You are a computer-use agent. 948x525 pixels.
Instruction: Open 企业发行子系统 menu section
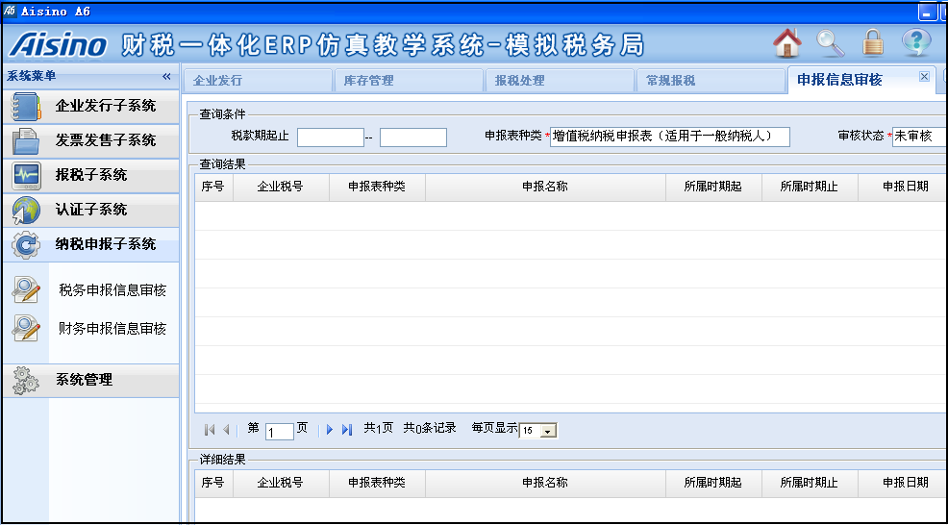click(x=90, y=107)
